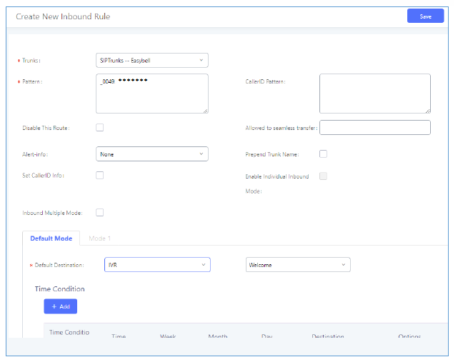Check the Prepend Trunk Name checkbox

pos(323,154)
